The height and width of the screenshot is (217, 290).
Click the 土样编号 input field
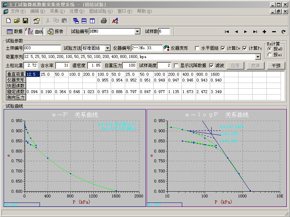click(42, 48)
